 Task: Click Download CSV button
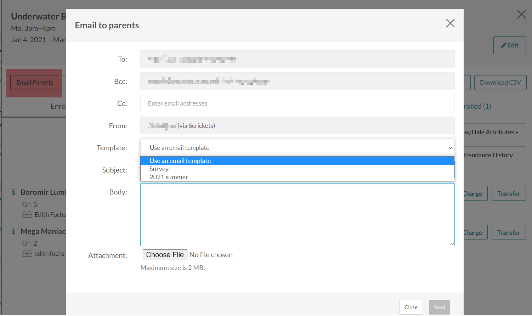[500, 83]
